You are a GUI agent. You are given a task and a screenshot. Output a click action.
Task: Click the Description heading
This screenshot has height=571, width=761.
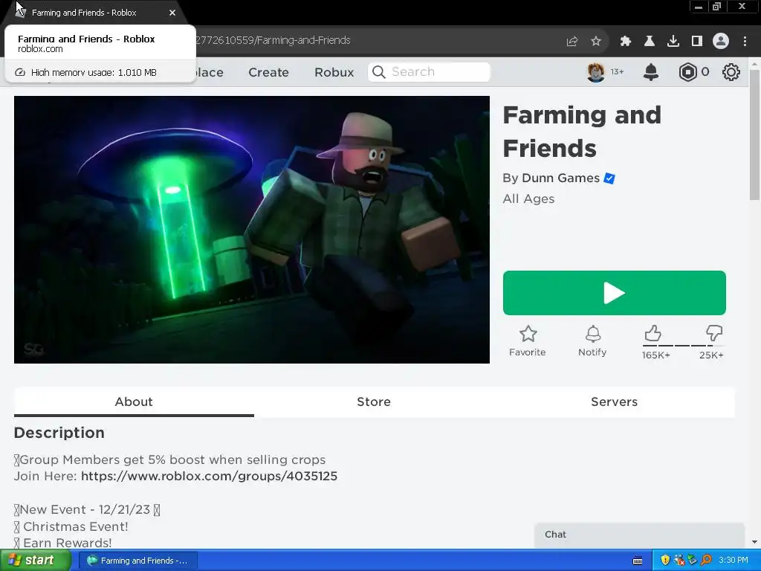59,433
